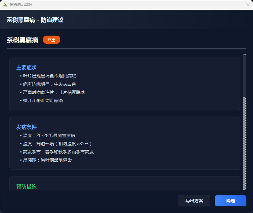Select the 发病条件 section heading
Image resolution: width=253 pixels, height=213 pixels.
click(x=26, y=127)
